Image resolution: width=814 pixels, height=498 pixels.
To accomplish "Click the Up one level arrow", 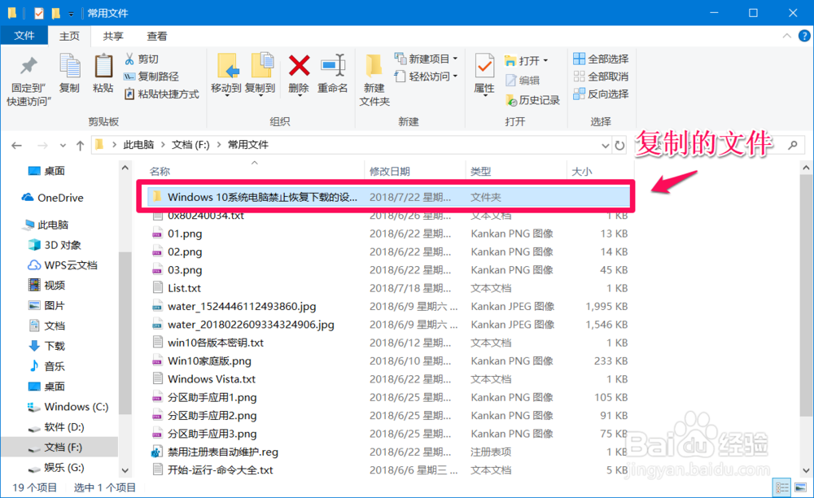I will (x=80, y=146).
